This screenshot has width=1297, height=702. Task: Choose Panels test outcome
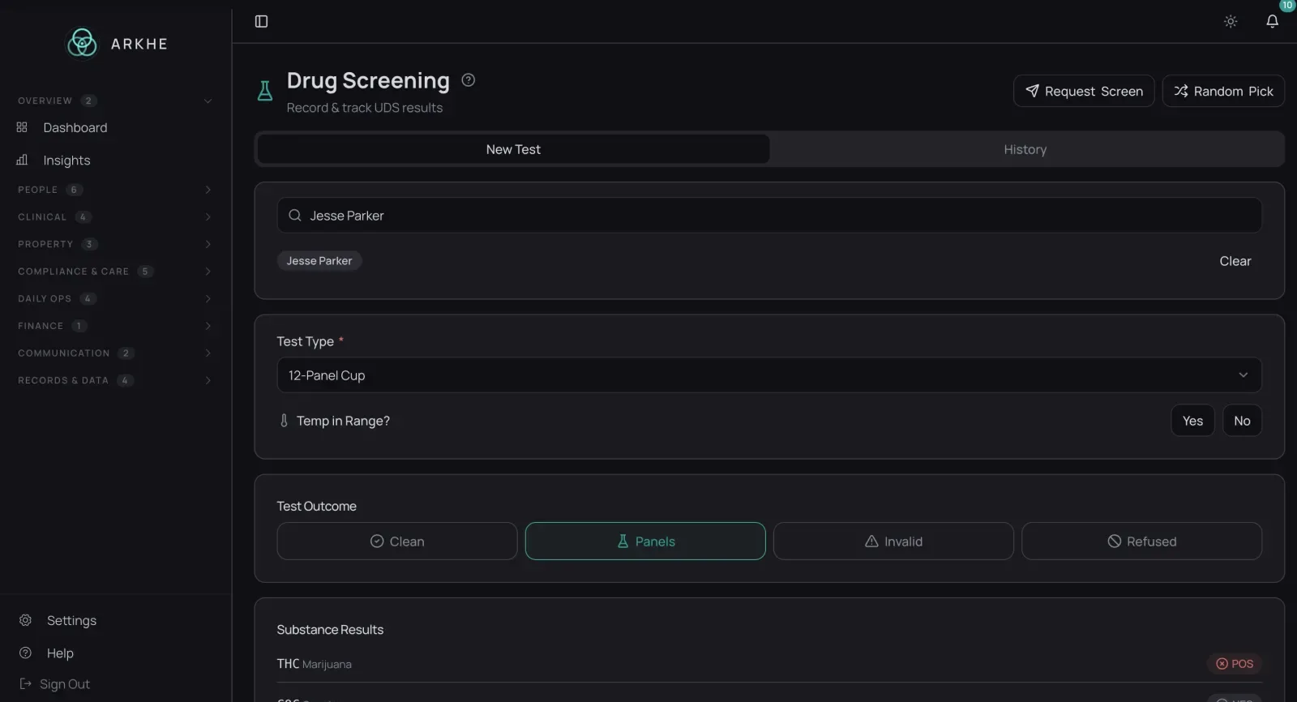(x=645, y=541)
